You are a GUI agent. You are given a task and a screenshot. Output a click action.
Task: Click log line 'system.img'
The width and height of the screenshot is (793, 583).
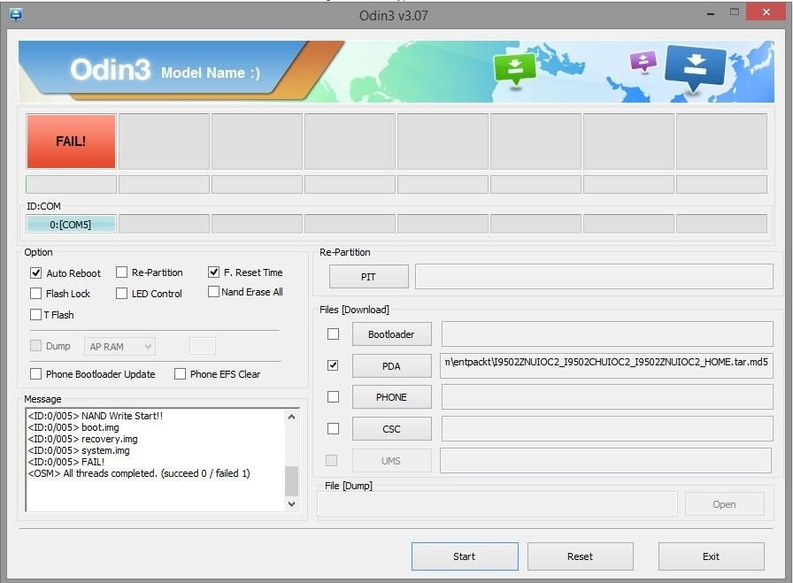point(79,450)
